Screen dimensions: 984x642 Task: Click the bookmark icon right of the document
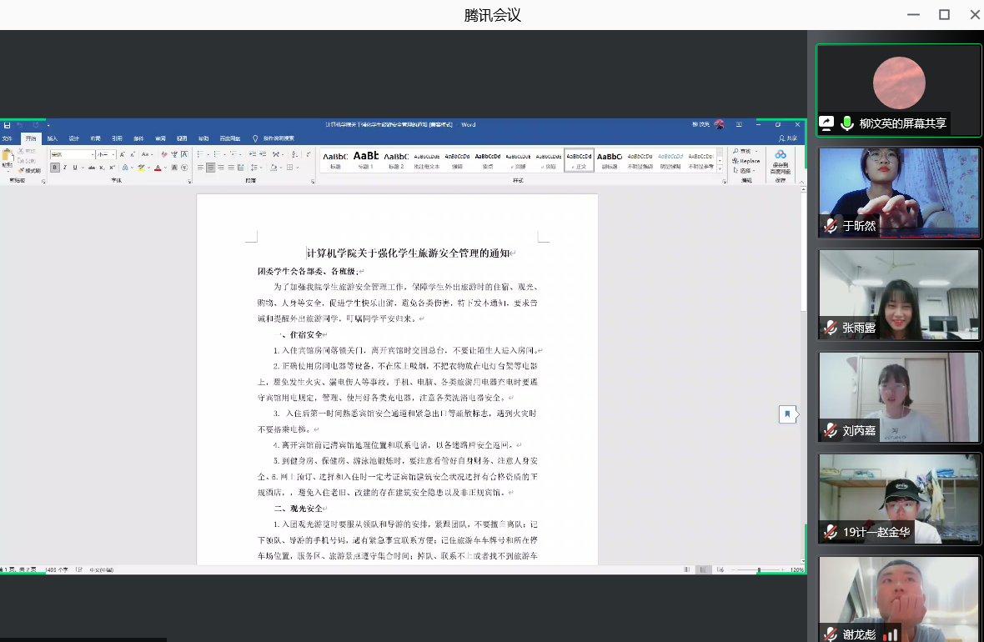786,414
